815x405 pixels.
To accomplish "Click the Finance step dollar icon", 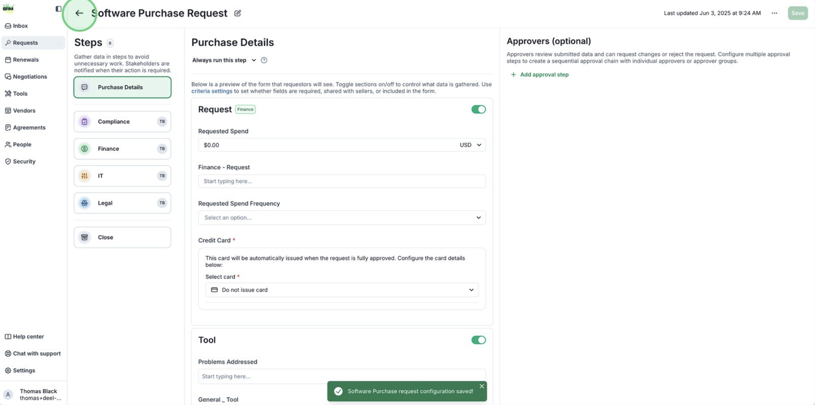I will pyautogui.click(x=85, y=149).
